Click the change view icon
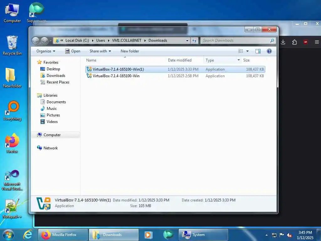The image size is (321, 241). 241,51
